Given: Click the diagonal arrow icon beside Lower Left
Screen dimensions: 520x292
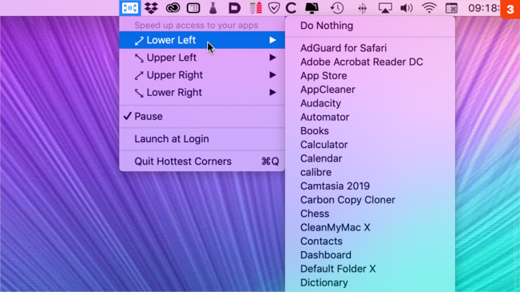Looking at the screenshot, I should [139, 41].
